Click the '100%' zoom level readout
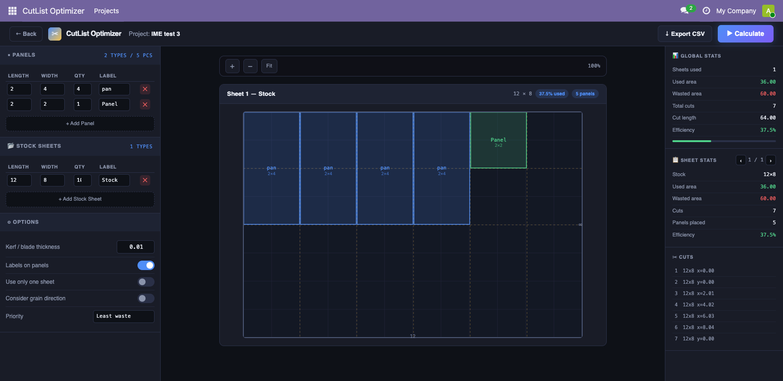Image resolution: width=783 pixels, height=381 pixels. 594,66
